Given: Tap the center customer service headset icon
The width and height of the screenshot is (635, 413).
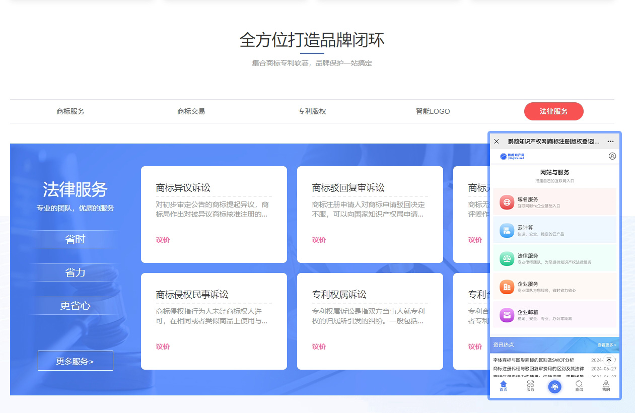Looking at the screenshot, I should (554, 386).
